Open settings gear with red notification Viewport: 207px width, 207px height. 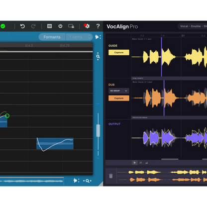click(87, 26)
